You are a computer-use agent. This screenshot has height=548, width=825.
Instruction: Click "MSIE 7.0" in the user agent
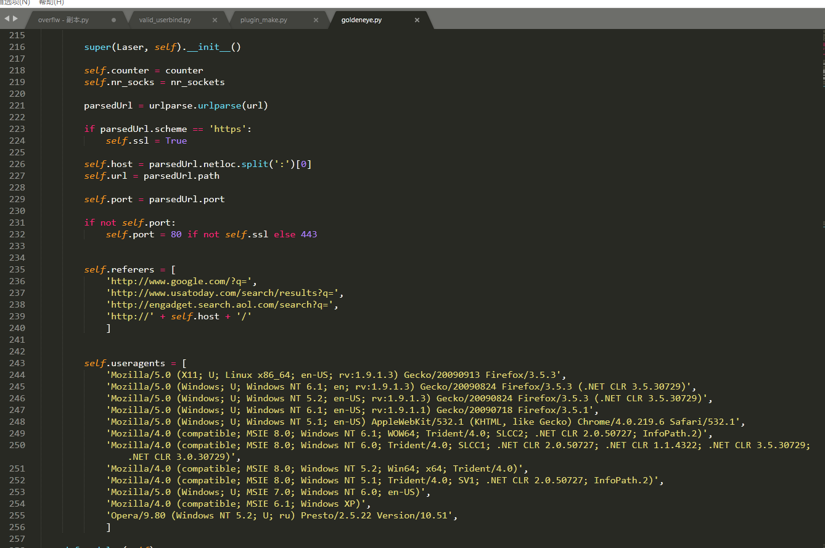click(x=268, y=492)
